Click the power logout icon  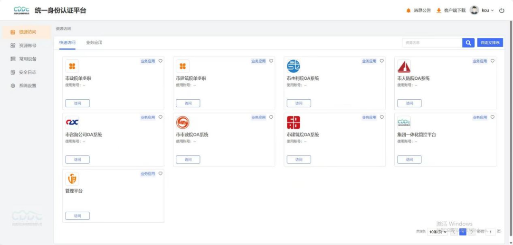tap(502, 10)
